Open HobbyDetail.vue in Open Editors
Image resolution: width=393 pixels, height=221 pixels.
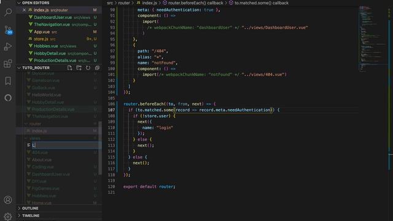(59, 53)
